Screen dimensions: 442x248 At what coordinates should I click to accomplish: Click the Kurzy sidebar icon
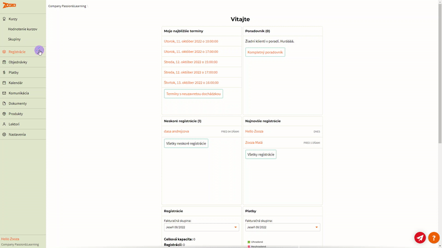coord(4,19)
